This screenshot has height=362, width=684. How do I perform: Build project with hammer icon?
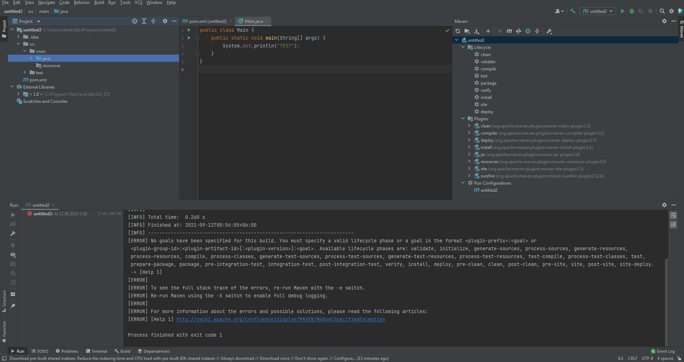[573, 11]
